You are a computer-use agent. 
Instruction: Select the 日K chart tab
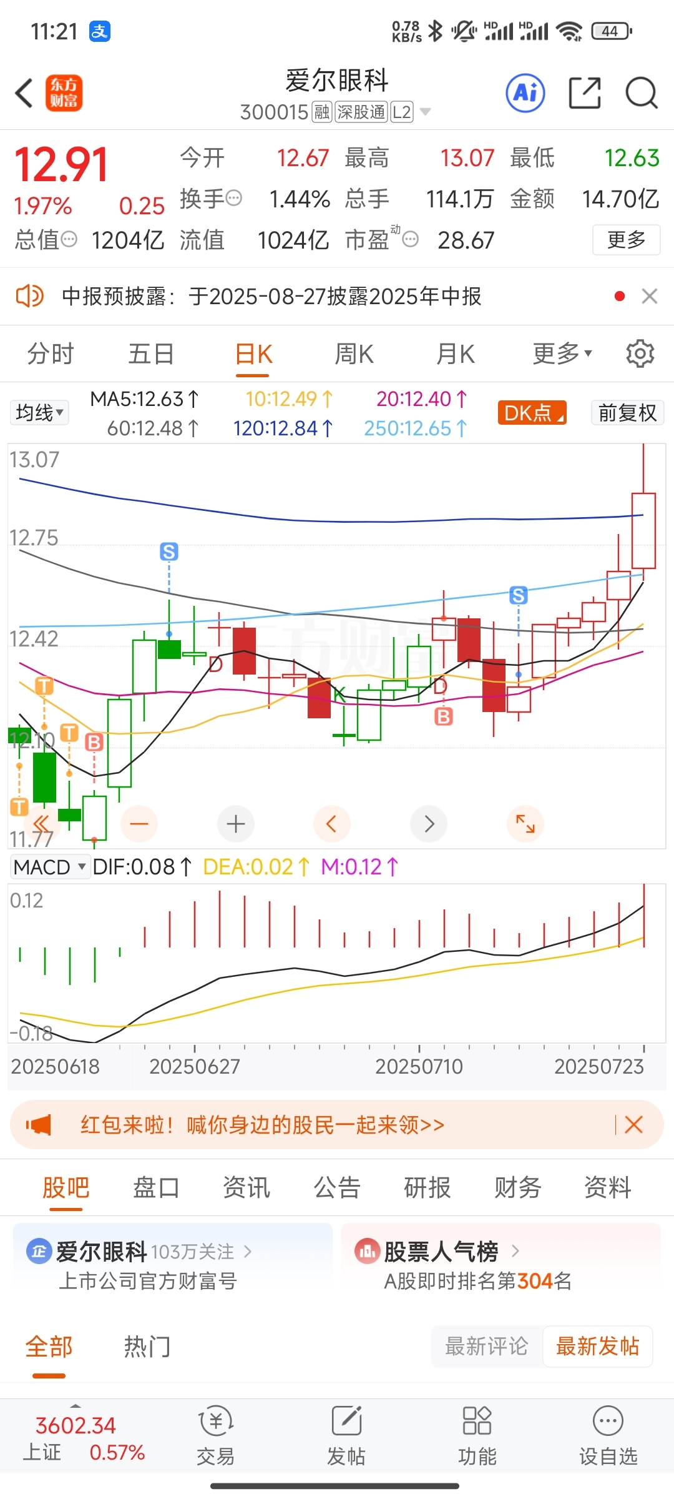click(x=253, y=354)
